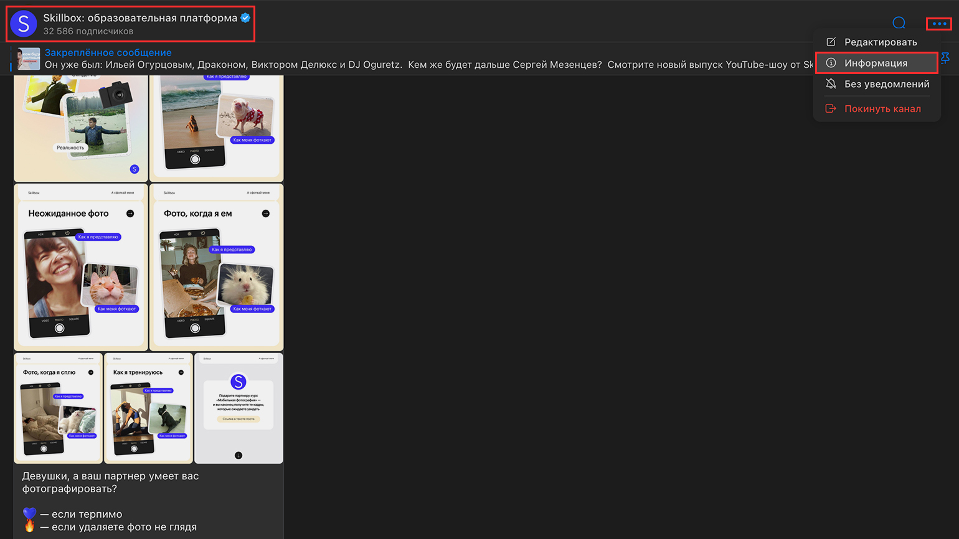Open the Неожиданное фото image
The image size is (959, 539).
click(x=81, y=267)
